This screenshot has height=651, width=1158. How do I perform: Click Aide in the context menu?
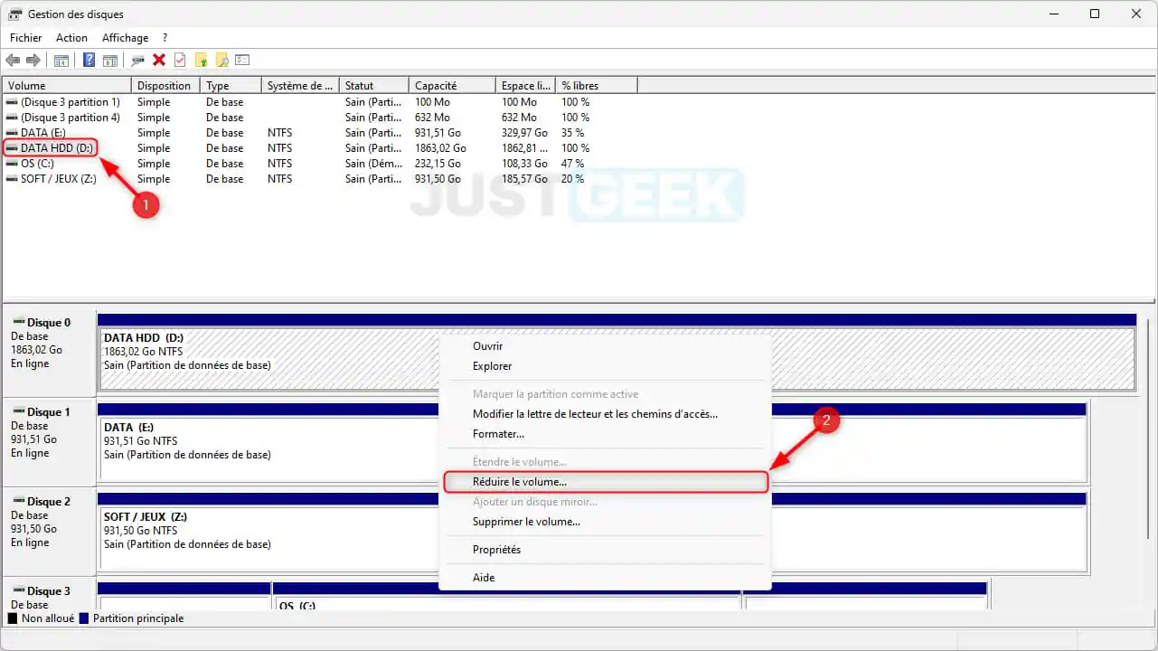click(605, 578)
